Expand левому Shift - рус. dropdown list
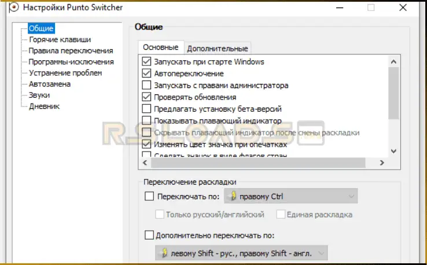The image size is (427, 265). pyautogui.click(x=241, y=253)
